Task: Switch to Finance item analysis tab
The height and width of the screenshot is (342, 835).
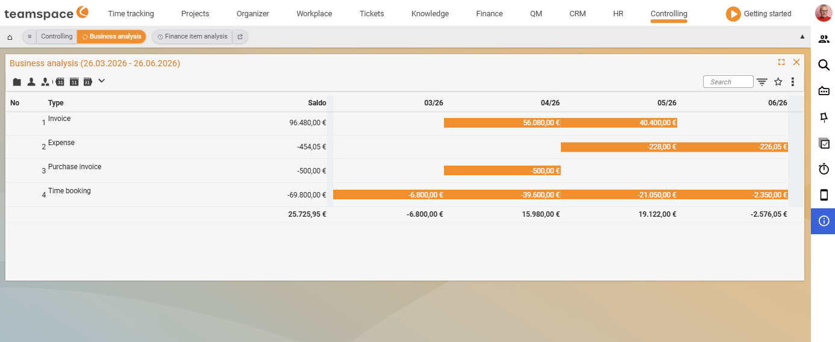Action: (192, 37)
